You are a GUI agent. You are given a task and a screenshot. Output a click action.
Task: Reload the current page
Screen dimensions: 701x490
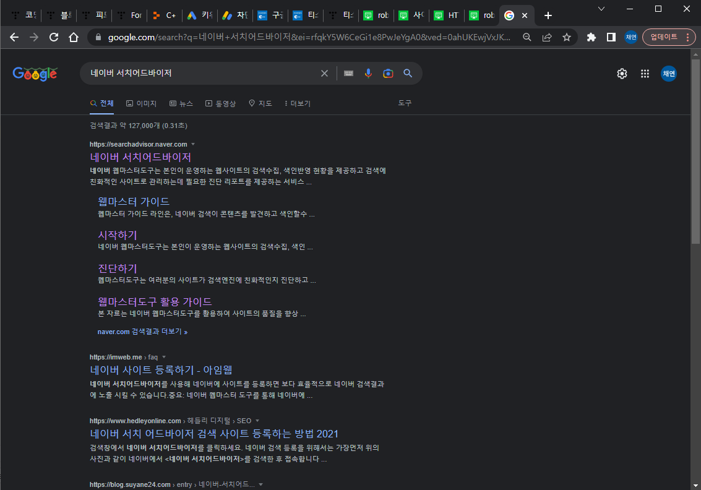point(54,37)
